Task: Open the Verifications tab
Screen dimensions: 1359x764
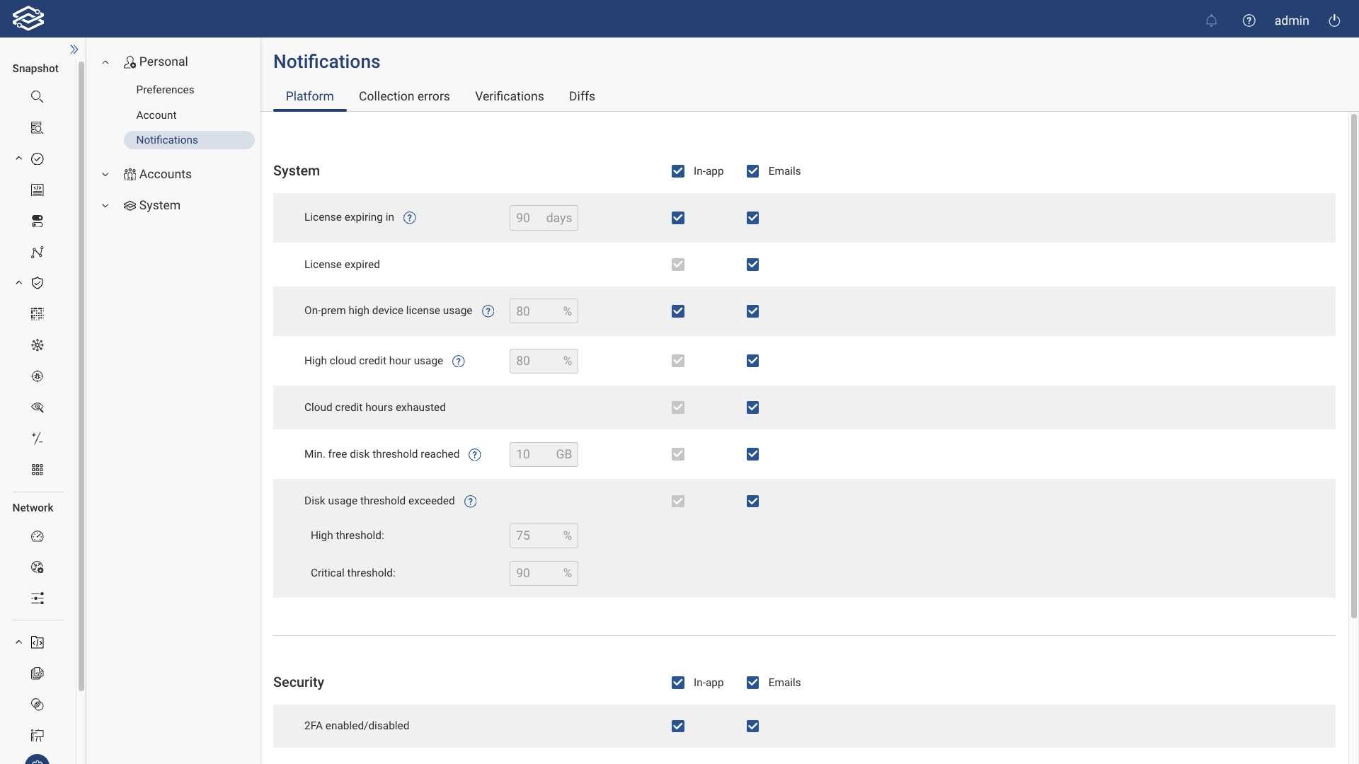Action: [510, 96]
